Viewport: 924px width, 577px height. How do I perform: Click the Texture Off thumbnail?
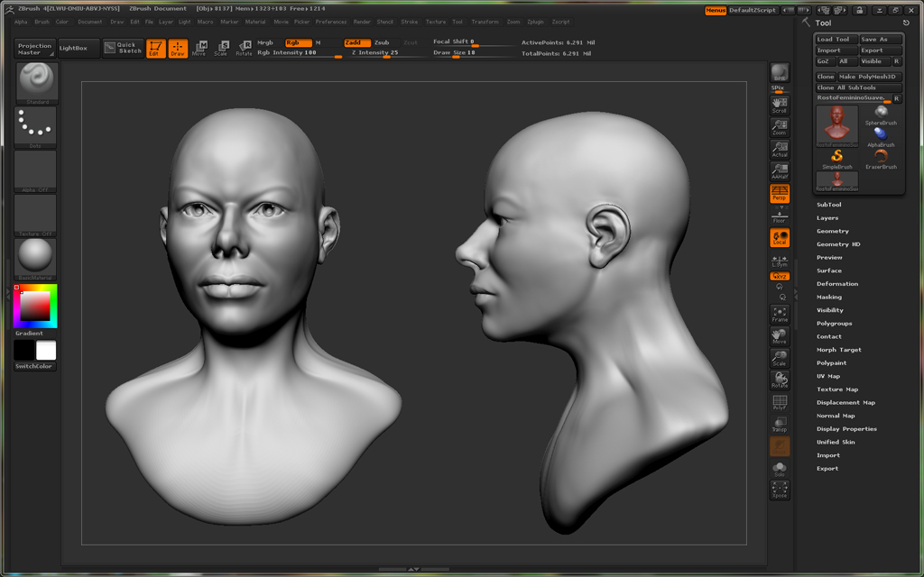pos(35,215)
